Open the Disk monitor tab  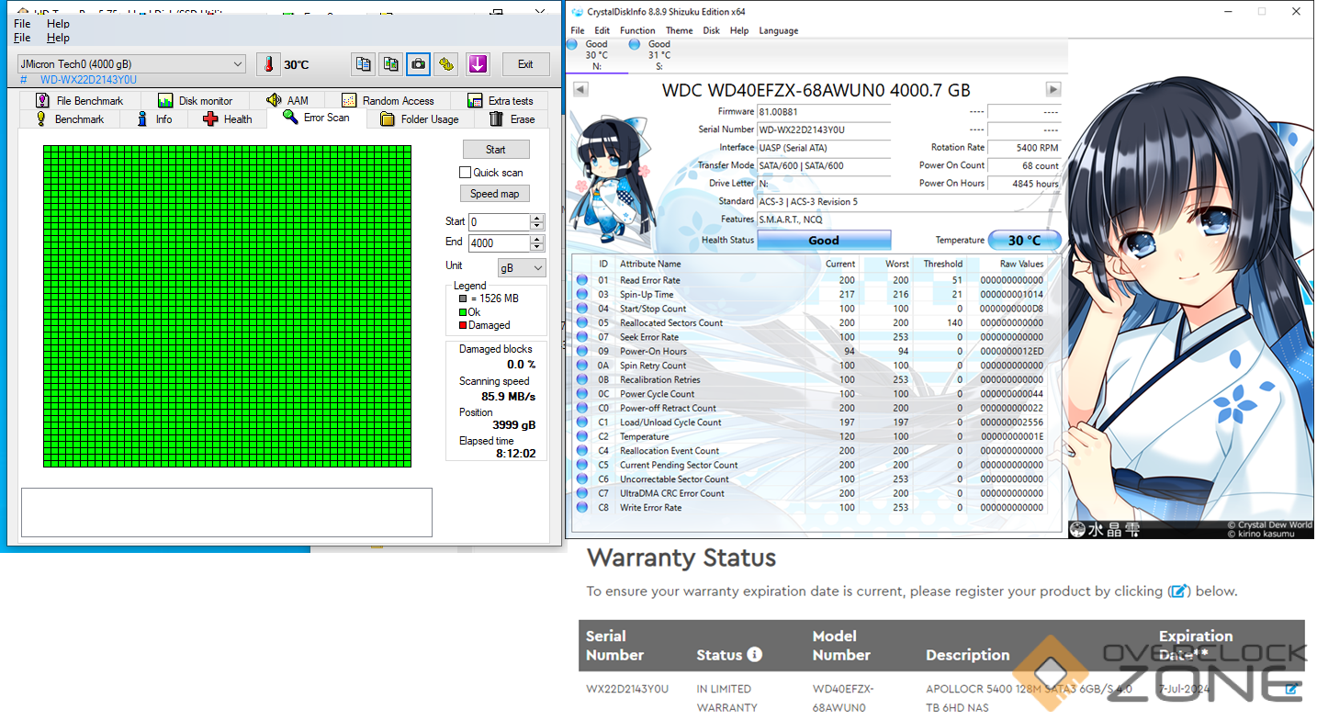click(195, 101)
